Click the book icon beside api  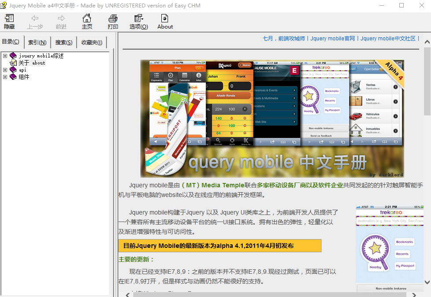(x=12, y=70)
